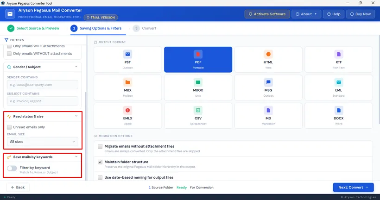Pick the MSG Outlook format icon
380x200 pixels.
point(268,82)
